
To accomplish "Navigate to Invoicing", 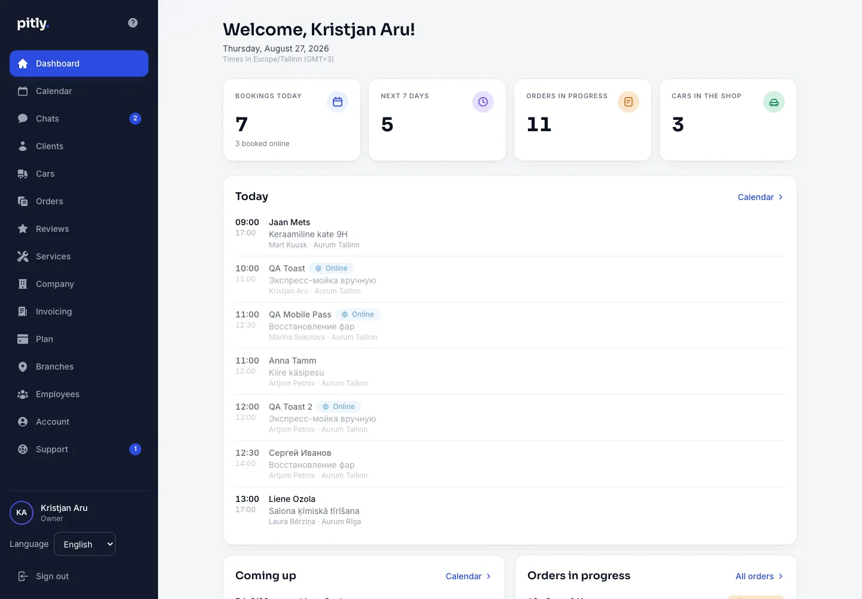I will coord(79,311).
